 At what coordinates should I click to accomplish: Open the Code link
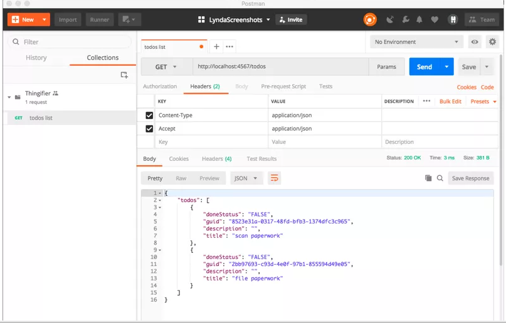coord(487,87)
